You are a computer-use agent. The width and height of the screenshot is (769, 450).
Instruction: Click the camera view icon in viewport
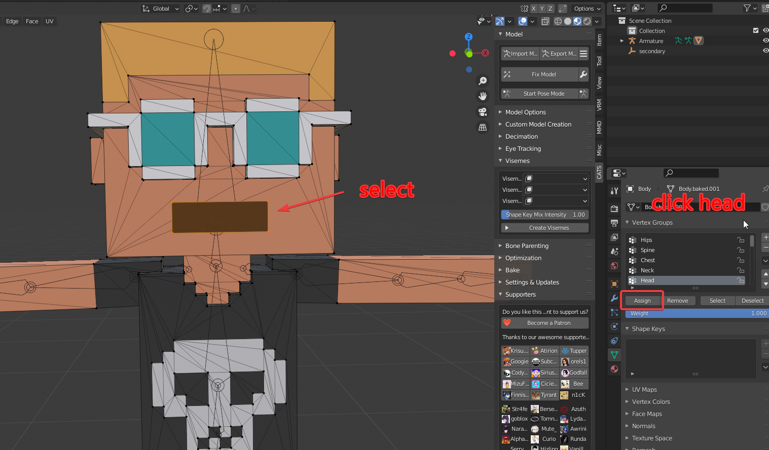pyautogui.click(x=483, y=112)
